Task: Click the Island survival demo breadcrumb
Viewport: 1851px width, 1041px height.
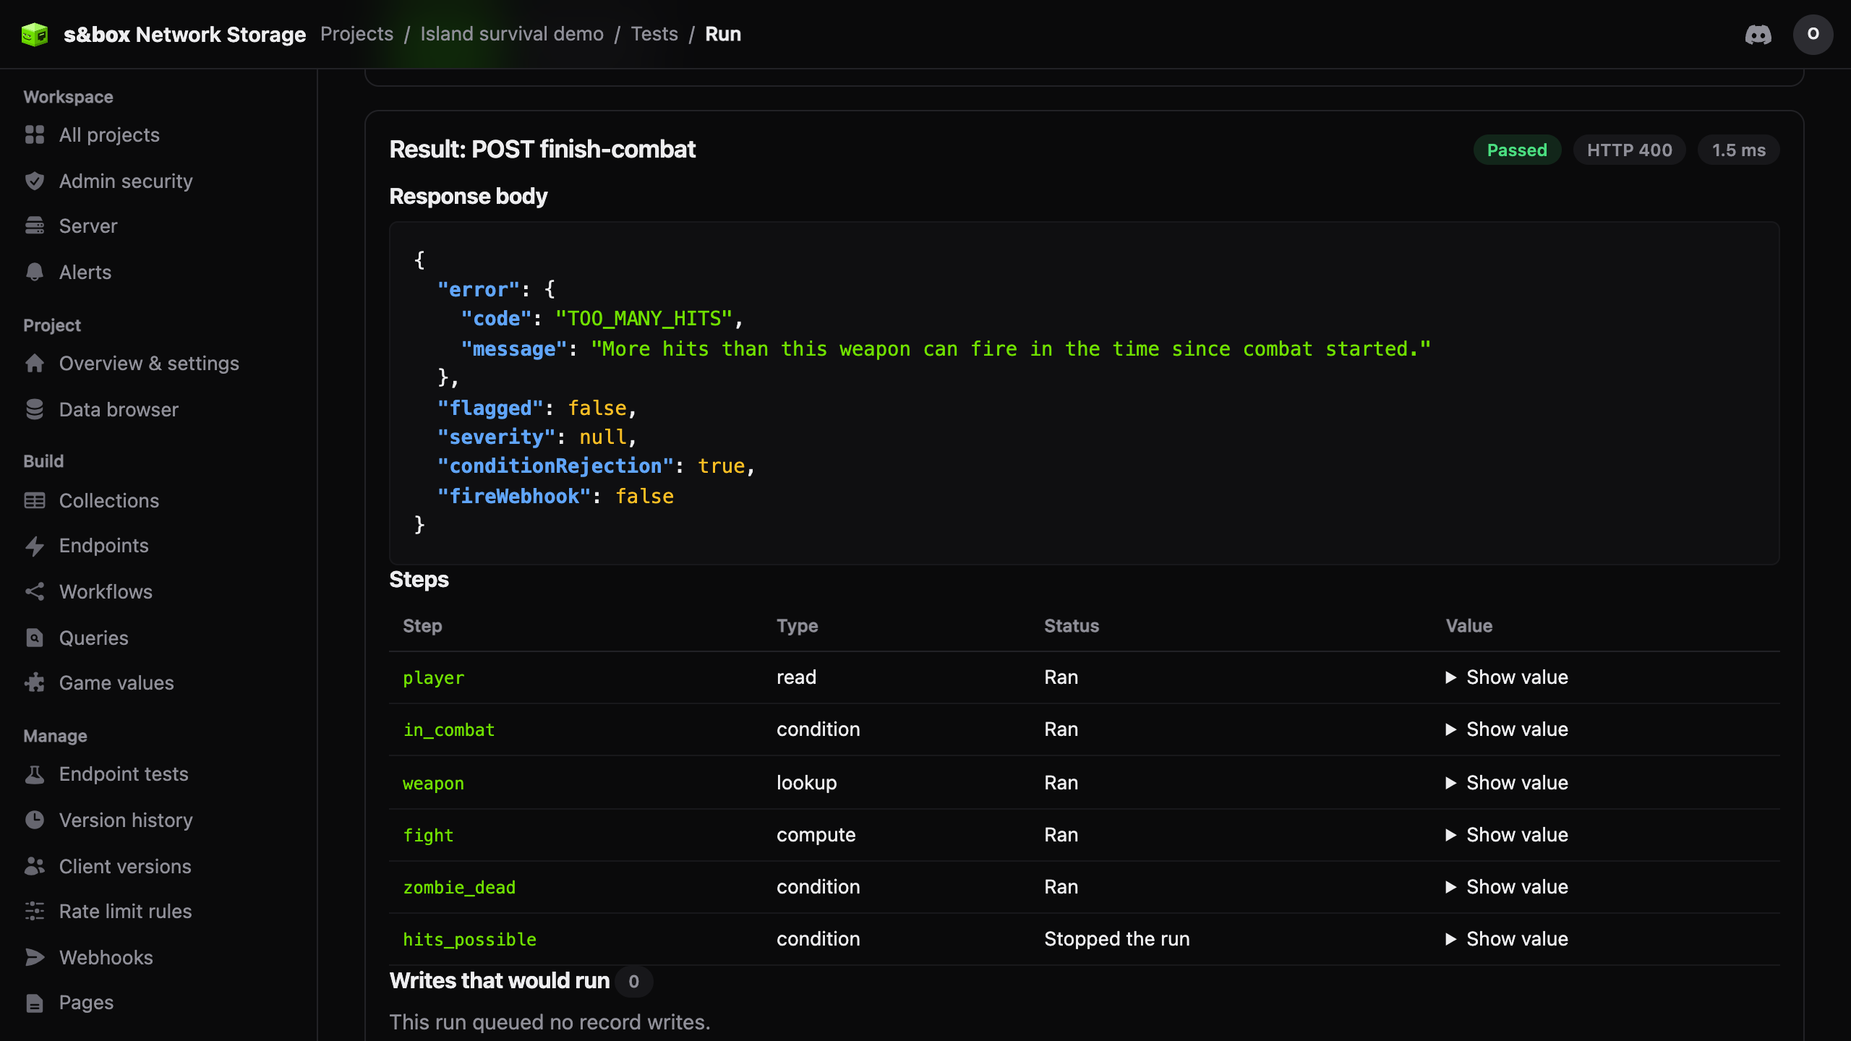Action: (x=512, y=34)
